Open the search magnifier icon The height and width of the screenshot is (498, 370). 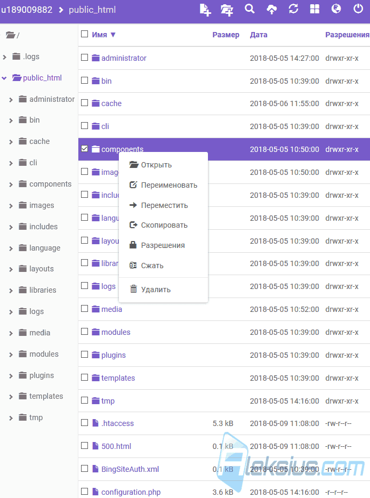(x=250, y=9)
